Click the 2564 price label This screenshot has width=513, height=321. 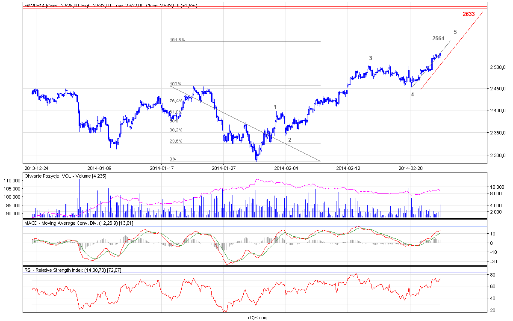[x=438, y=39]
